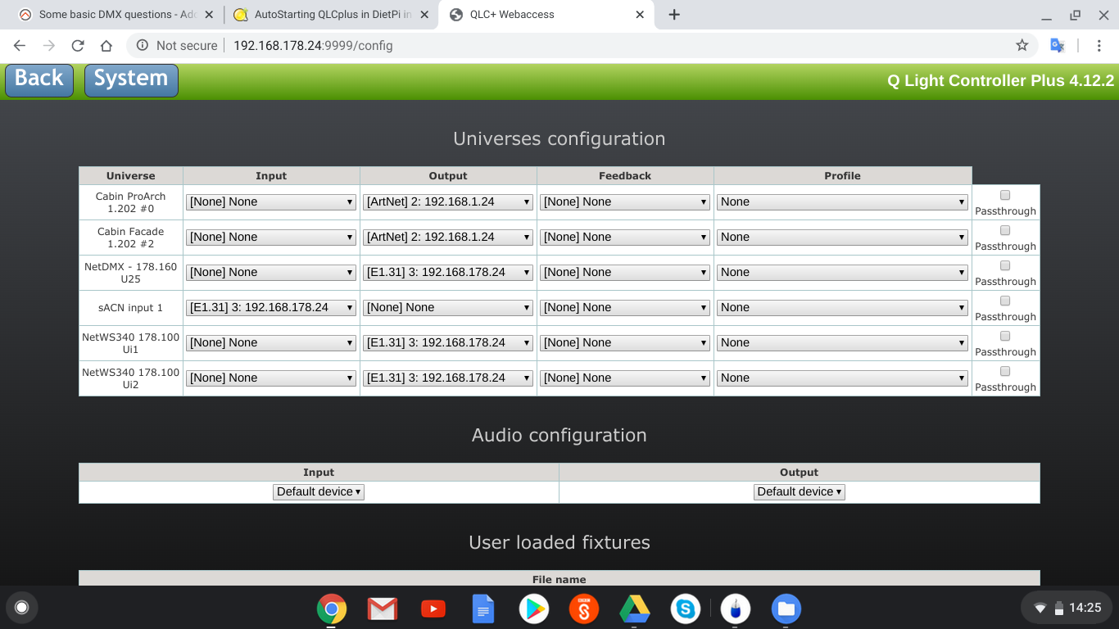This screenshot has width=1119, height=629.
Task: Open the ChromeOS launcher
Action: [x=22, y=608]
